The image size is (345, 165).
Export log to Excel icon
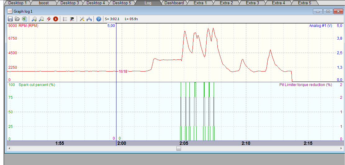(x=24, y=19)
